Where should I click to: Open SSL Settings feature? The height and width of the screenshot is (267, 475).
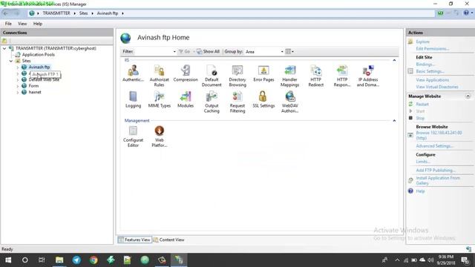(263, 99)
